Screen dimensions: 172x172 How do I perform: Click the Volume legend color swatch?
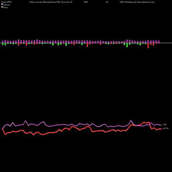coord(2,4)
